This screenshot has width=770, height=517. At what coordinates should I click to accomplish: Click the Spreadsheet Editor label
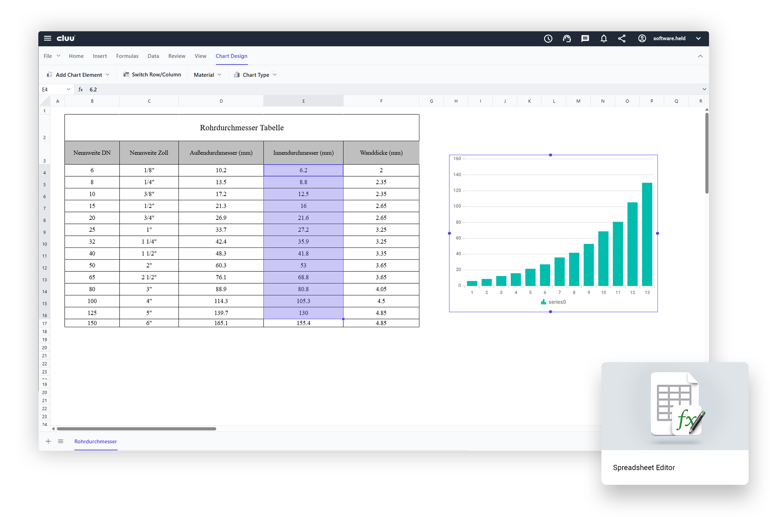(644, 468)
